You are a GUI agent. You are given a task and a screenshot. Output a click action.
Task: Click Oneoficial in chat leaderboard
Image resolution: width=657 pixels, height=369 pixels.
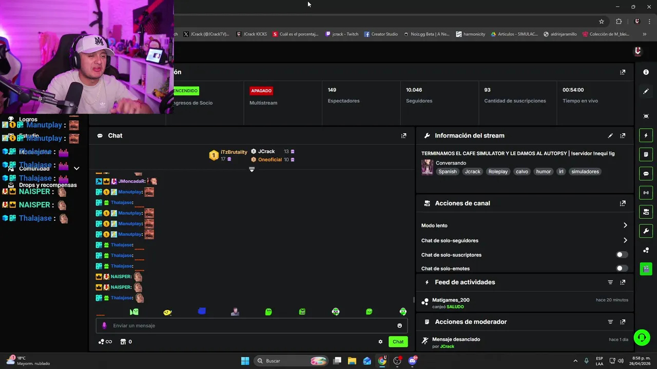pyautogui.click(x=270, y=160)
